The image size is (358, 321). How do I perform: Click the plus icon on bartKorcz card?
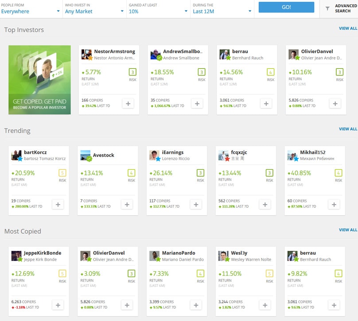tap(58, 205)
